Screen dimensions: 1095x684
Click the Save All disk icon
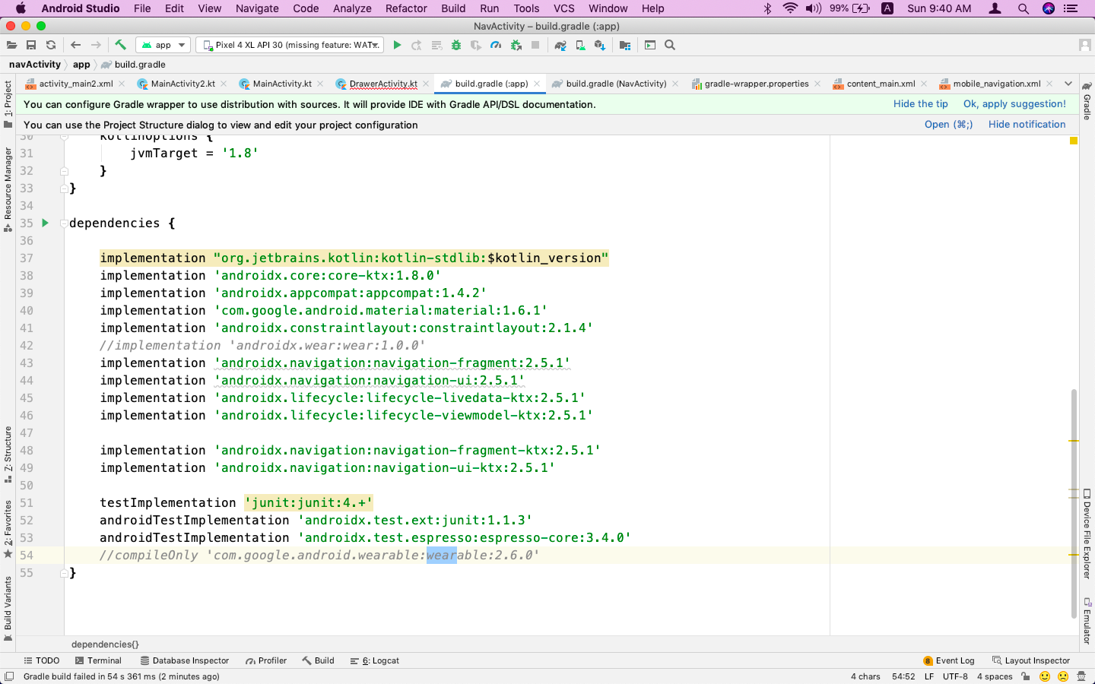tap(31, 46)
